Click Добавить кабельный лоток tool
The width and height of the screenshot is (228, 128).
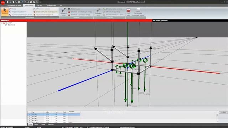pyautogui.click(x=113, y=15)
